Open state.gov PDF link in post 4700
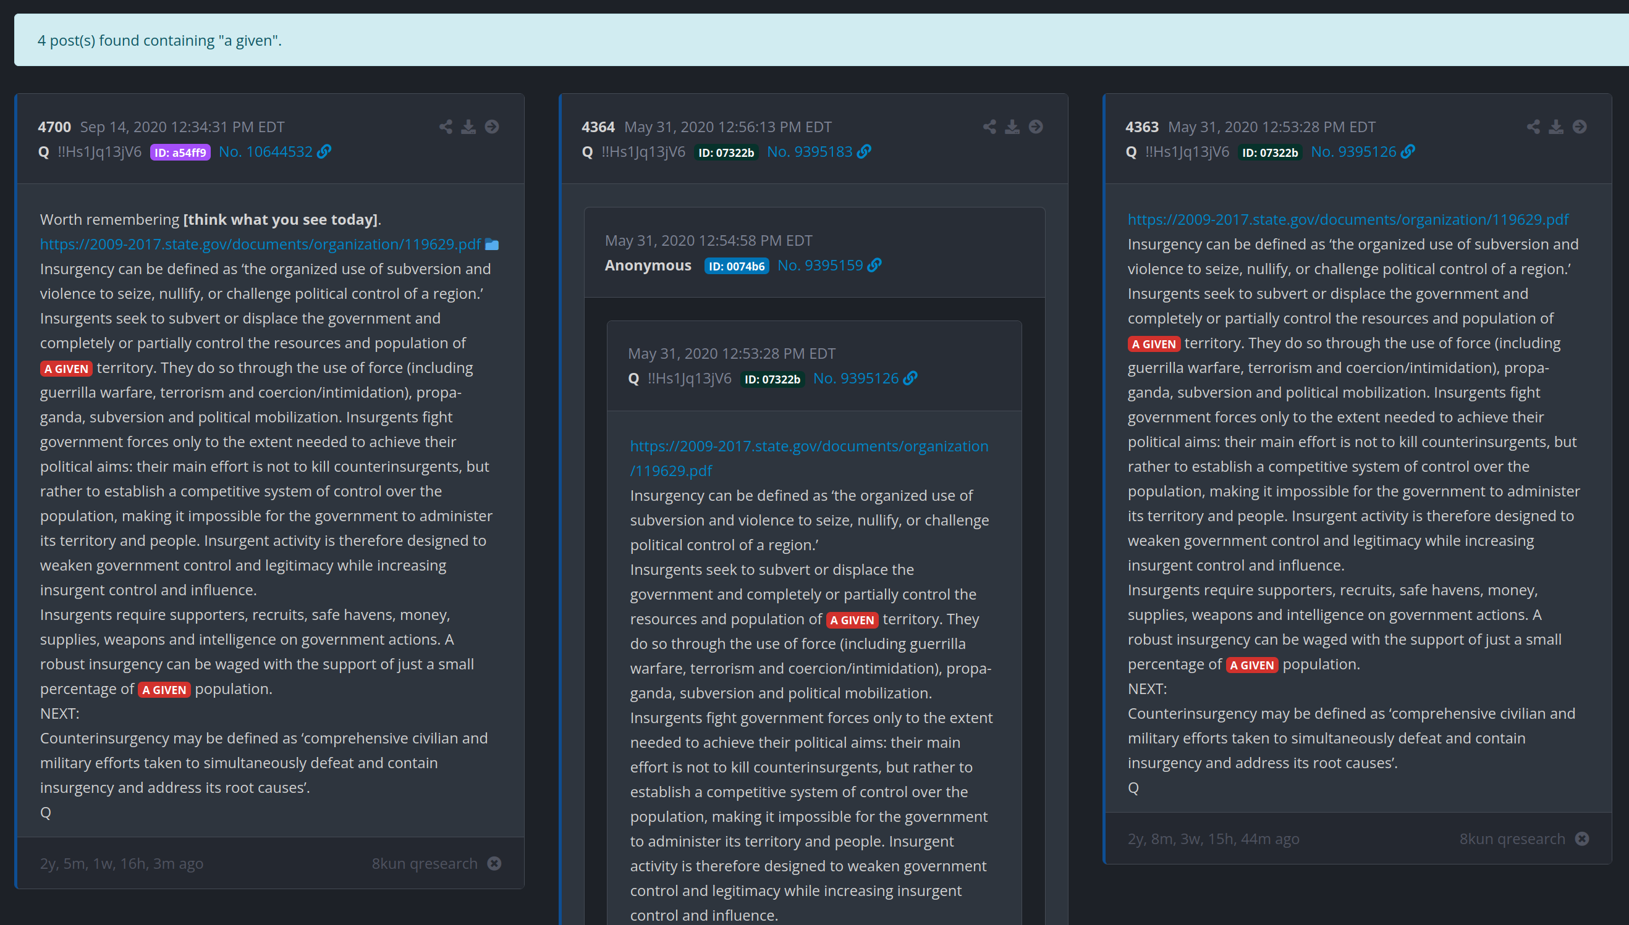This screenshot has width=1629, height=925. (x=261, y=245)
